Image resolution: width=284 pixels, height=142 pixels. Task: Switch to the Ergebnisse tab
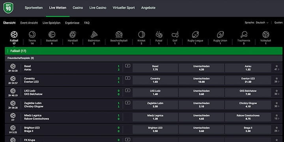tap(72, 23)
